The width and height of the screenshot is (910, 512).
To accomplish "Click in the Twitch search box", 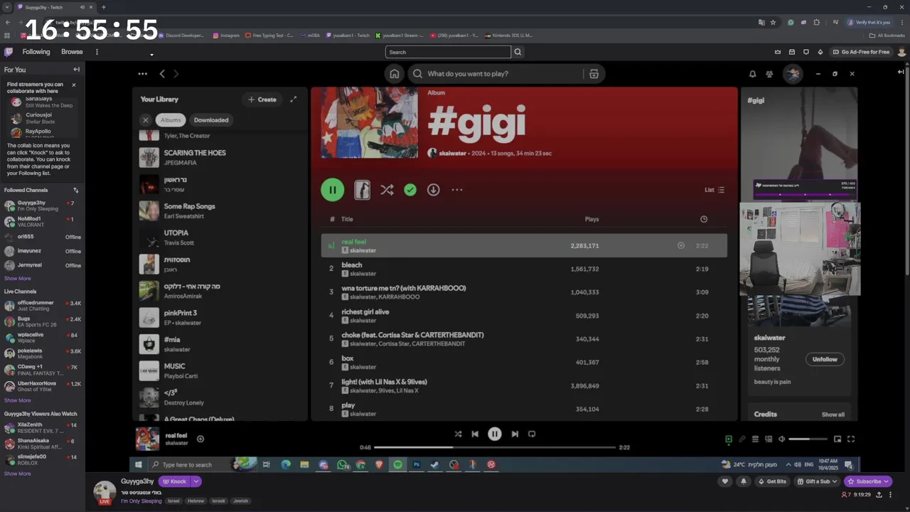I will click(x=448, y=52).
